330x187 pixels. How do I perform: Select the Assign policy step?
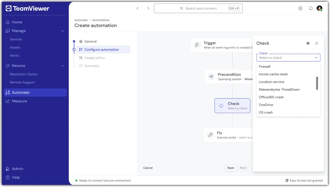95,58
